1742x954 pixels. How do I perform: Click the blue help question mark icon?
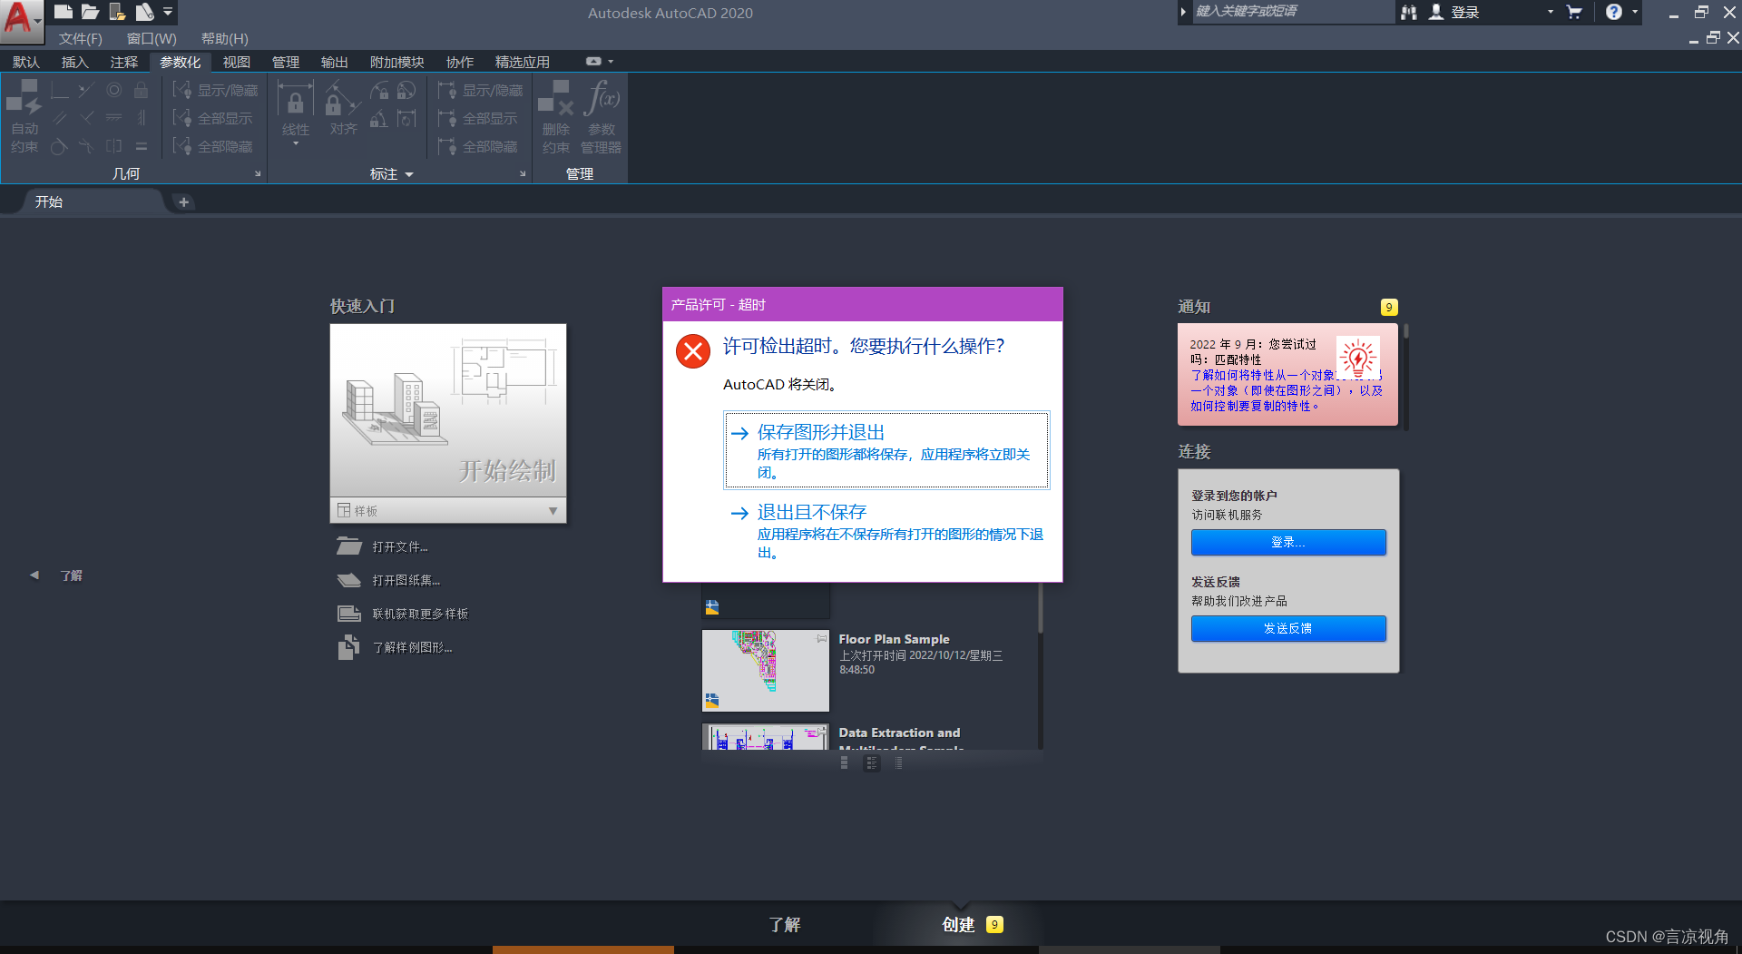click(x=1613, y=12)
